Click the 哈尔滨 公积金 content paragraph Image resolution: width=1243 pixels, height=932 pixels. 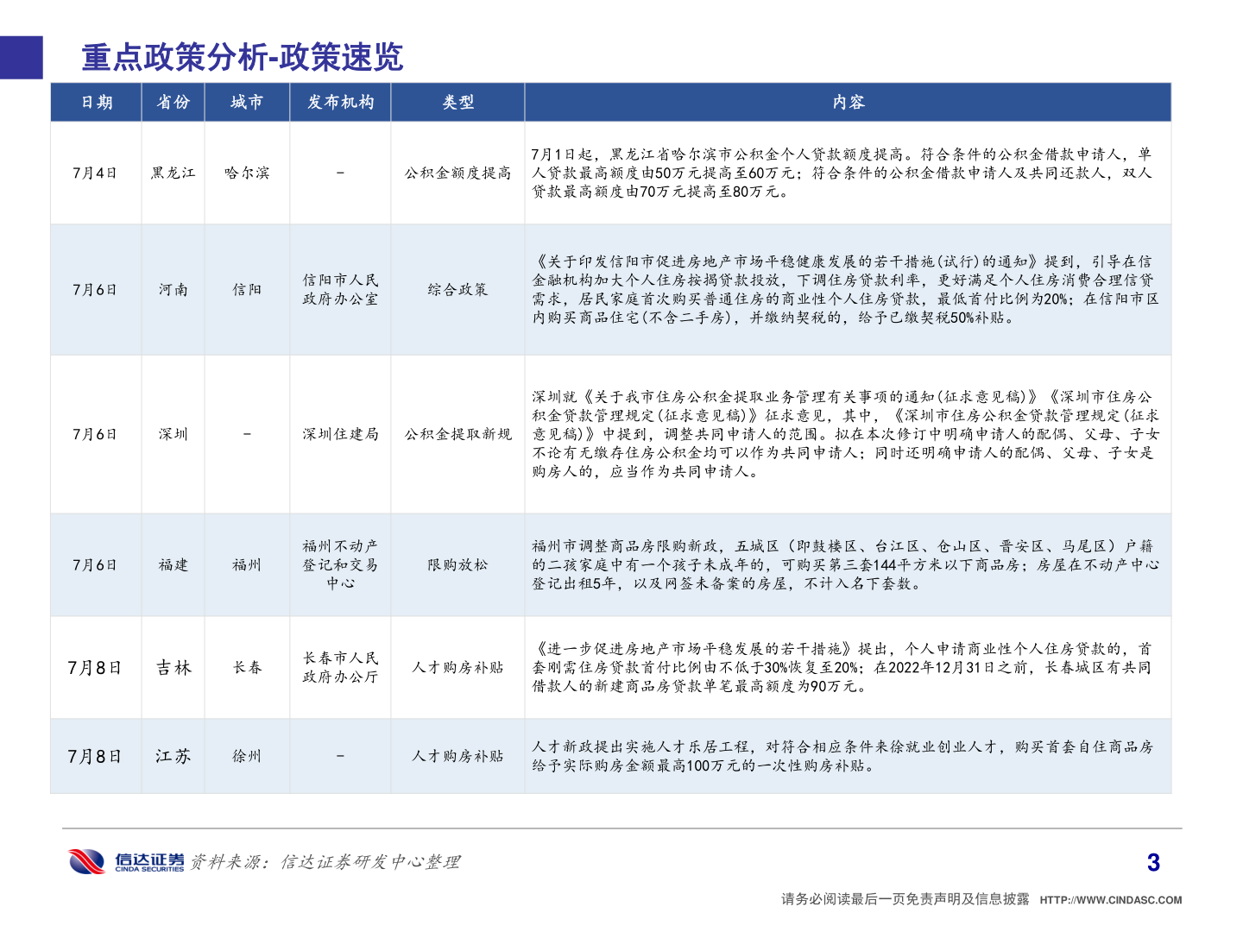tap(842, 173)
